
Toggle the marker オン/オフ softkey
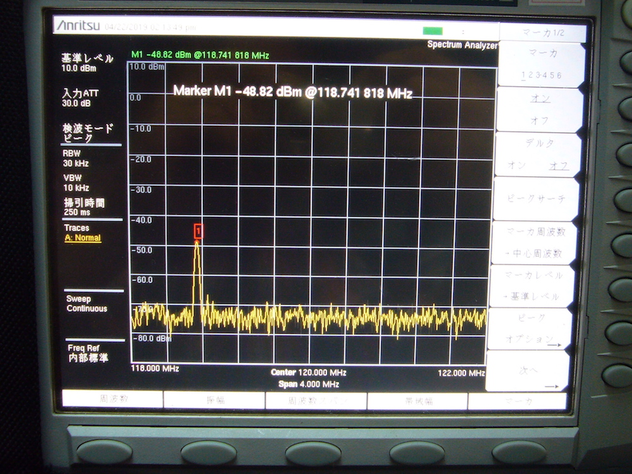coord(538,109)
